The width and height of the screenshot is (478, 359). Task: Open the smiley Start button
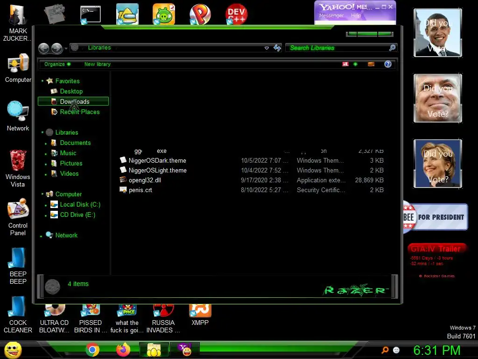(x=13, y=350)
